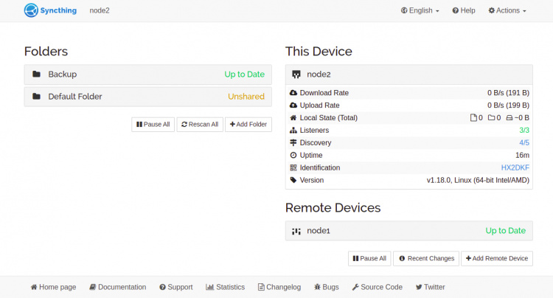Viewport: 553px width, 298px height.
Task: Click the node2 device identicon
Action: coord(296,74)
